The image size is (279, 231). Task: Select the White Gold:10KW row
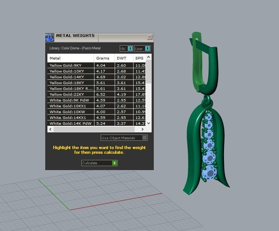97,112
